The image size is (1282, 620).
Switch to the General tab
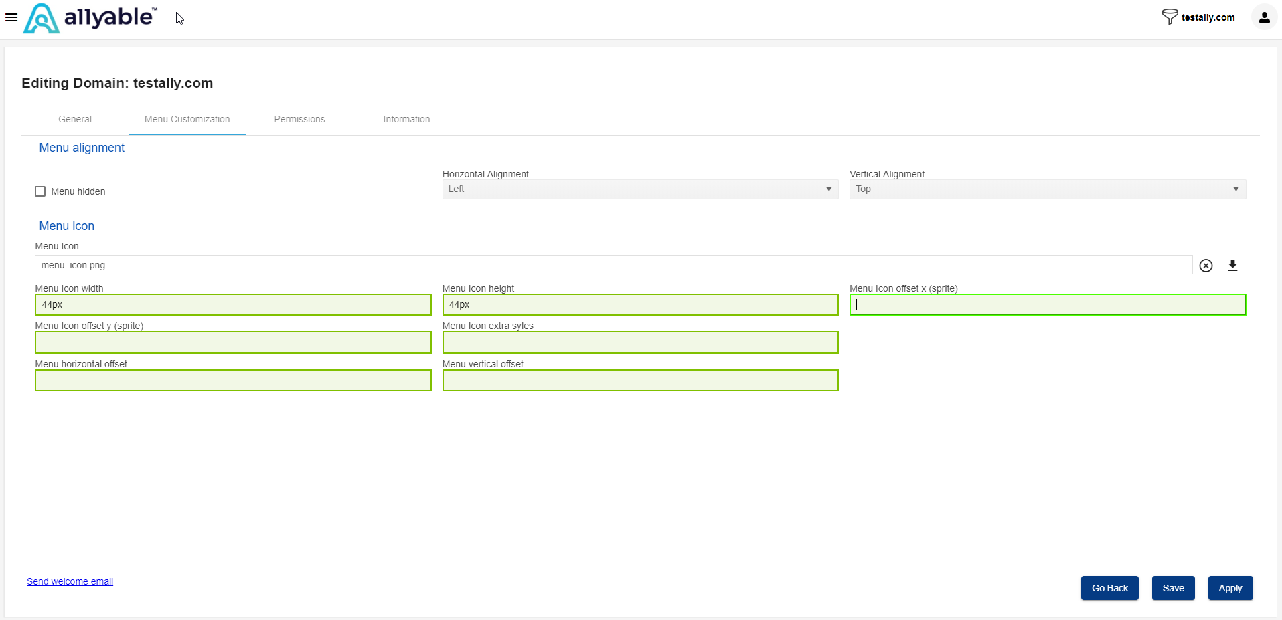click(x=75, y=119)
